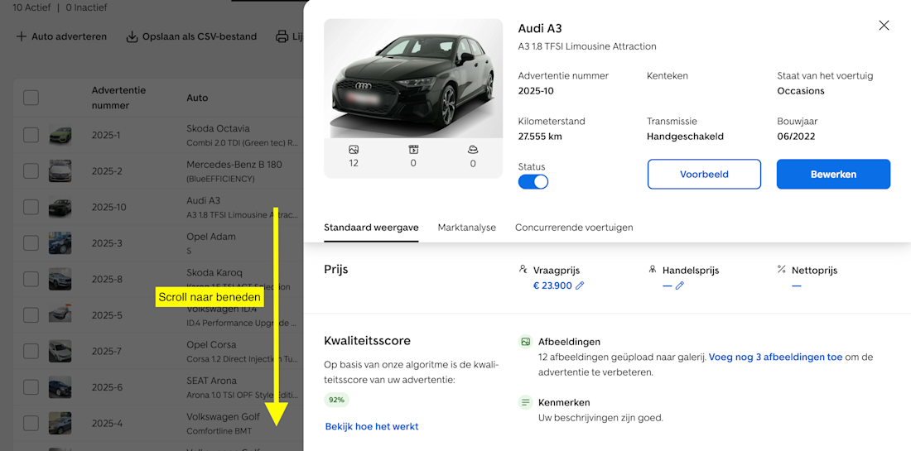Click the Audi A3 main photo thumbnail
The image size is (911, 451).
point(413,79)
